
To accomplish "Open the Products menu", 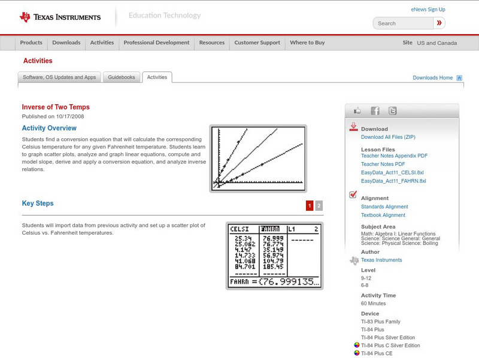I will pos(31,43).
